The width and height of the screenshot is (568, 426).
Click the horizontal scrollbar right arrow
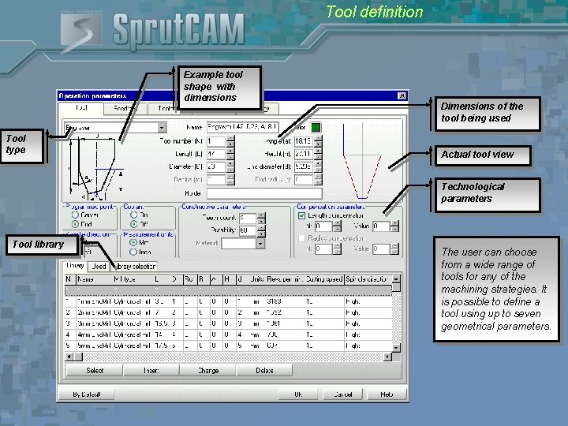(x=387, y=357)
